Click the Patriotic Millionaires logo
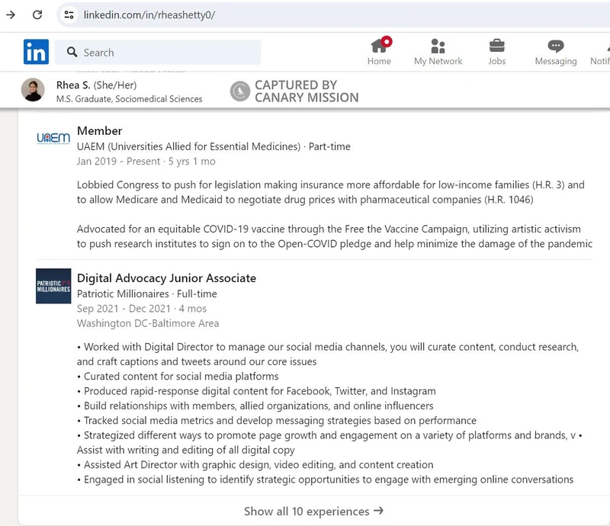This screenshot has height=526, width=610. pos(52,288)
